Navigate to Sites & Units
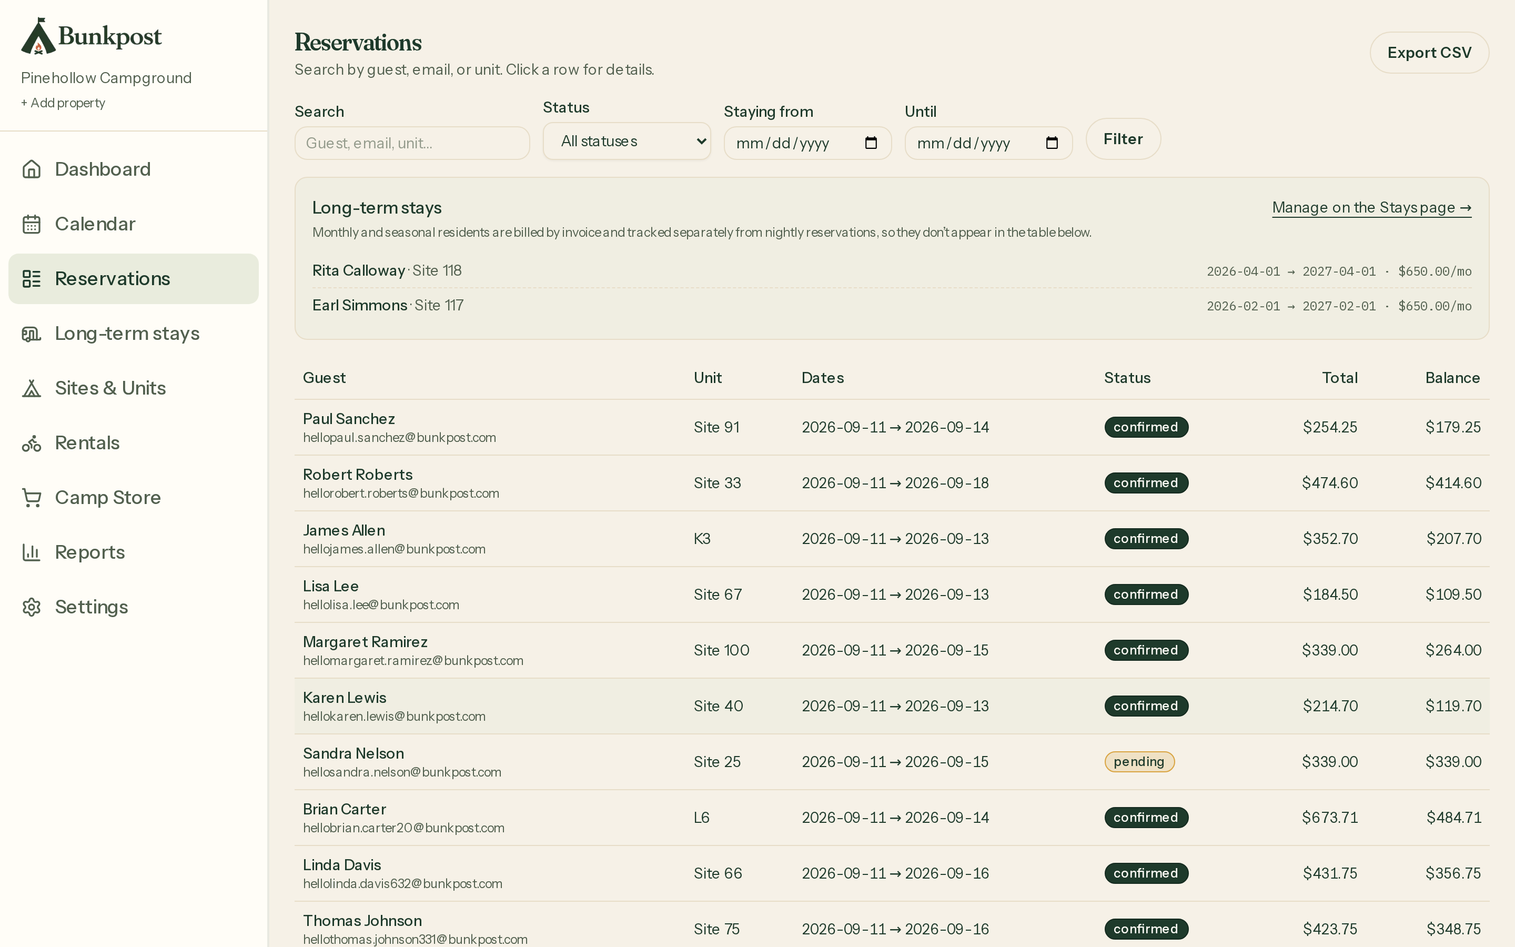This screenshot has width=1515, height=947. (x=133, y=388)
